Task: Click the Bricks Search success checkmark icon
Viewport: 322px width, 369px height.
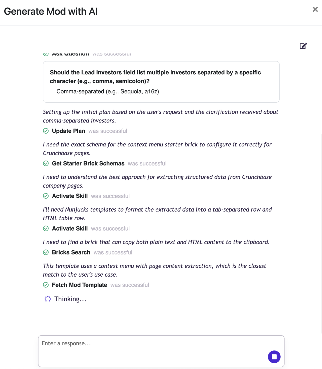Action: click(x=46, y=252)
